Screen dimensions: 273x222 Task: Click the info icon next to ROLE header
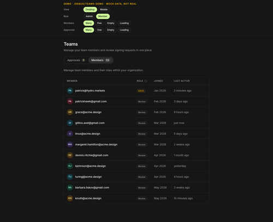[x=146, y=81]
